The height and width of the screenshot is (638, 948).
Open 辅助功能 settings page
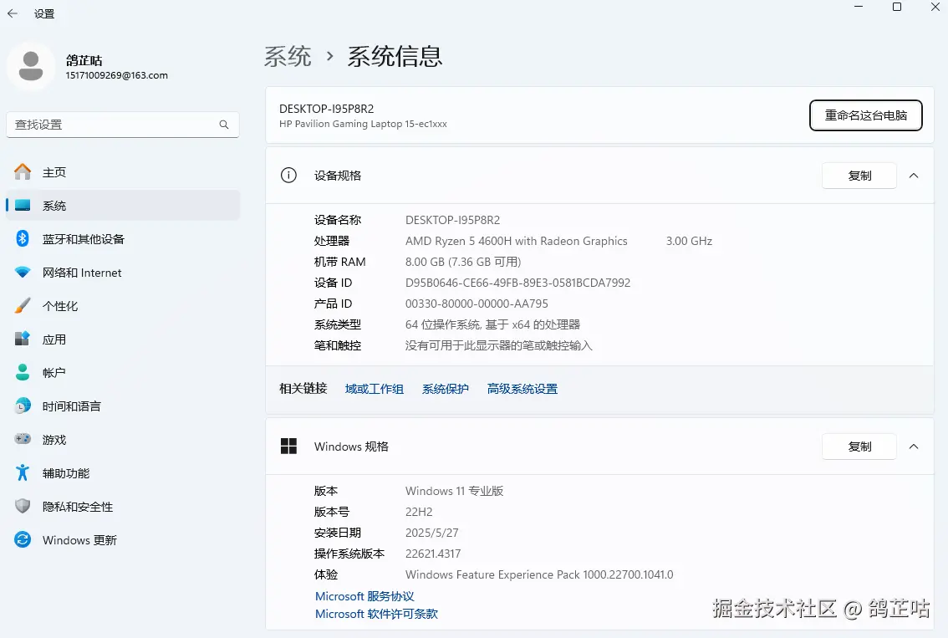123,472
